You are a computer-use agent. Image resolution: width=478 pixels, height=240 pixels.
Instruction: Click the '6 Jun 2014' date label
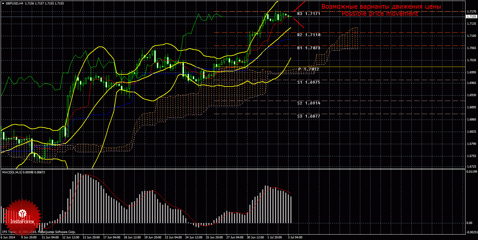(9, 237)
